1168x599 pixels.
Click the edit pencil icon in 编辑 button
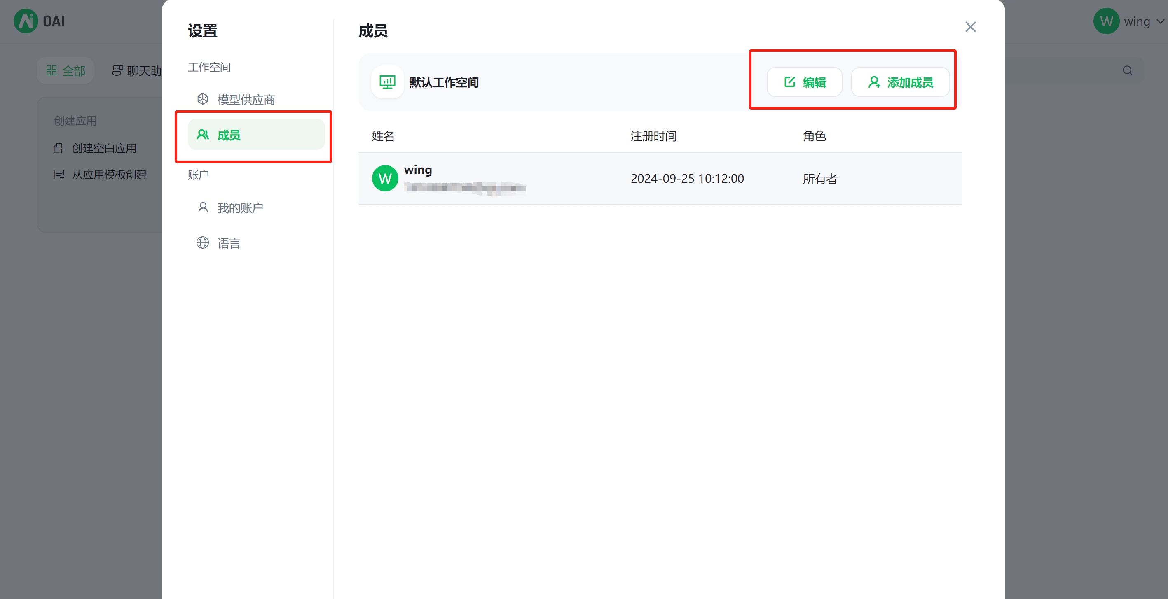(x=789, y=82)
